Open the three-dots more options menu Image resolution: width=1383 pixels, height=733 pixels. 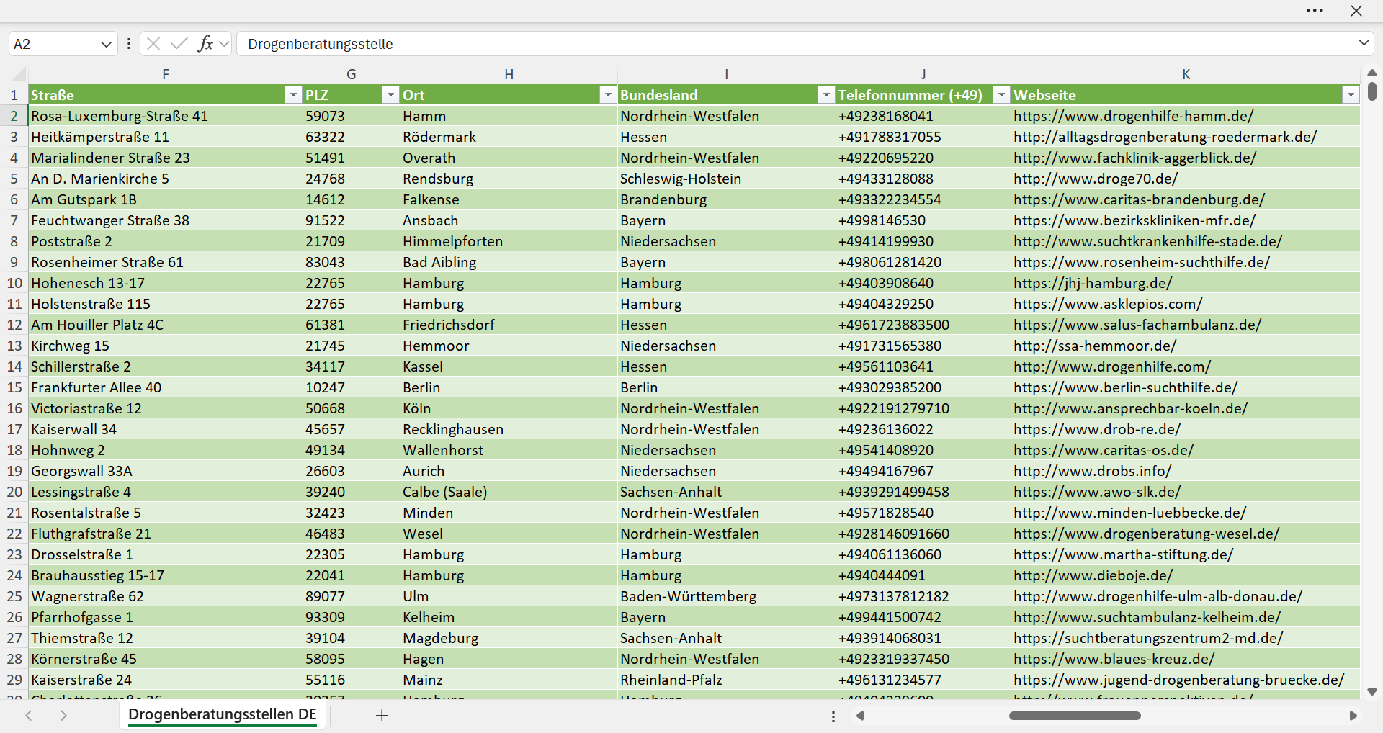coord(1315,11)
